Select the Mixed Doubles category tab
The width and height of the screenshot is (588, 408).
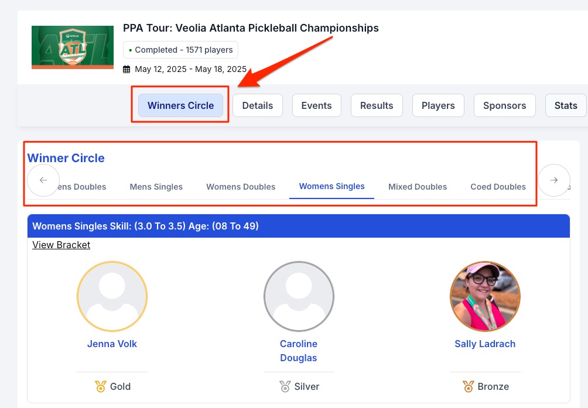click(418, 187)
